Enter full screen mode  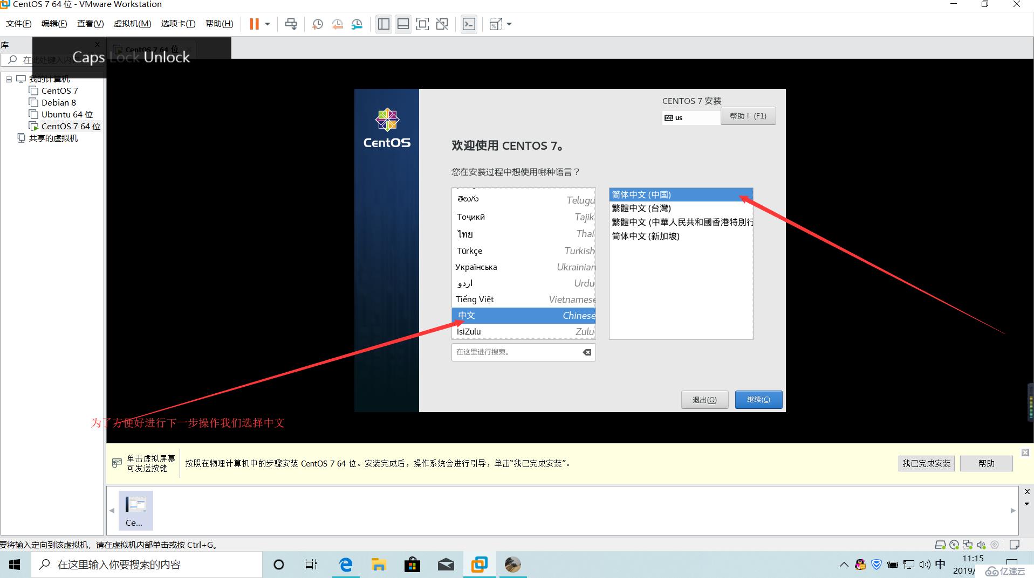(422, 24)
